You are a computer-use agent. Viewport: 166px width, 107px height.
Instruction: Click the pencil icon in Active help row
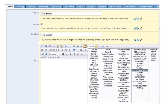[141, 28]
